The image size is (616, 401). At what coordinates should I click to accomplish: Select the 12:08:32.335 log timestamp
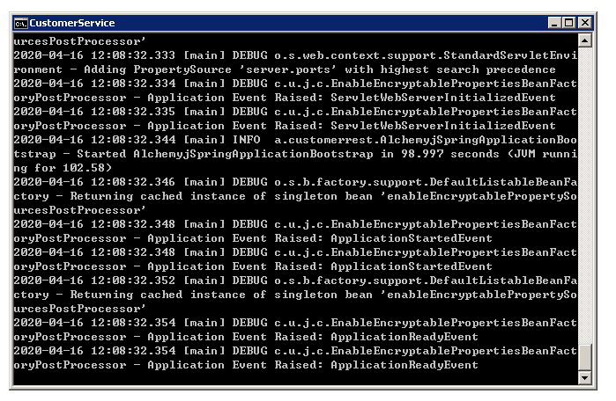point(133,112)
